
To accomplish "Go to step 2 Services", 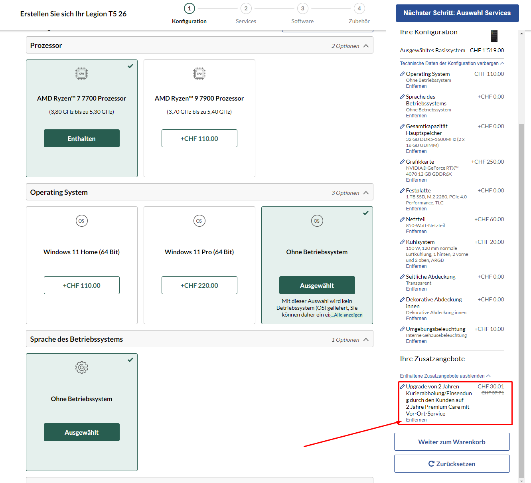I will (x=246, y=9).
